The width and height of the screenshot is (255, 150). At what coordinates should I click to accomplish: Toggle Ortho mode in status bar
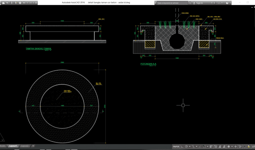pos(182,147)
